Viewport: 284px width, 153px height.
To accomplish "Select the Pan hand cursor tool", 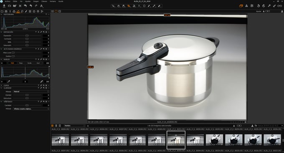I will [119, 6].
